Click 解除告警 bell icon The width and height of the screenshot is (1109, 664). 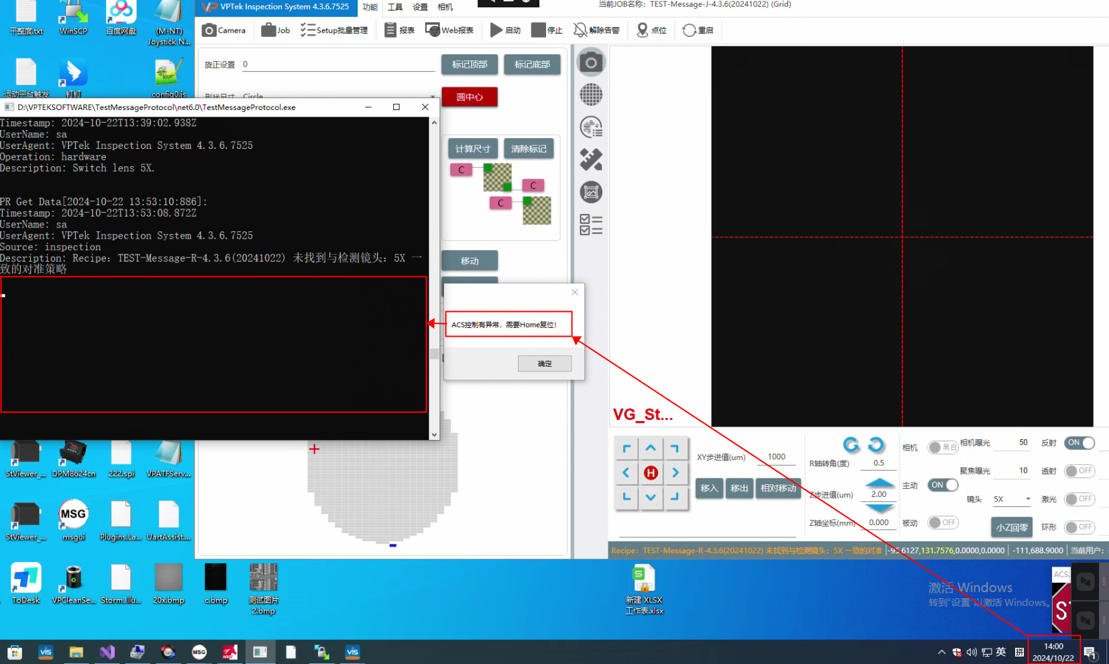pyautogui.click(x=596, y=30)
